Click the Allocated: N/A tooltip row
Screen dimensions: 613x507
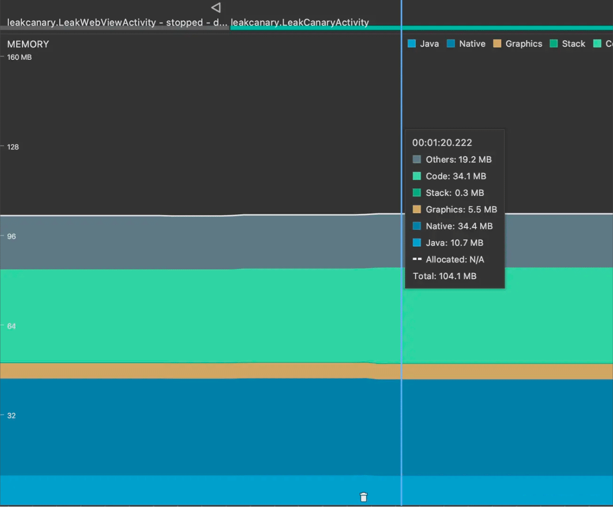coord(448,260)
